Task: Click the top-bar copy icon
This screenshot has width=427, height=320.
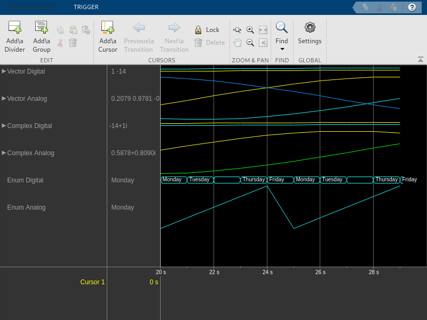Action: click(366, 7)
